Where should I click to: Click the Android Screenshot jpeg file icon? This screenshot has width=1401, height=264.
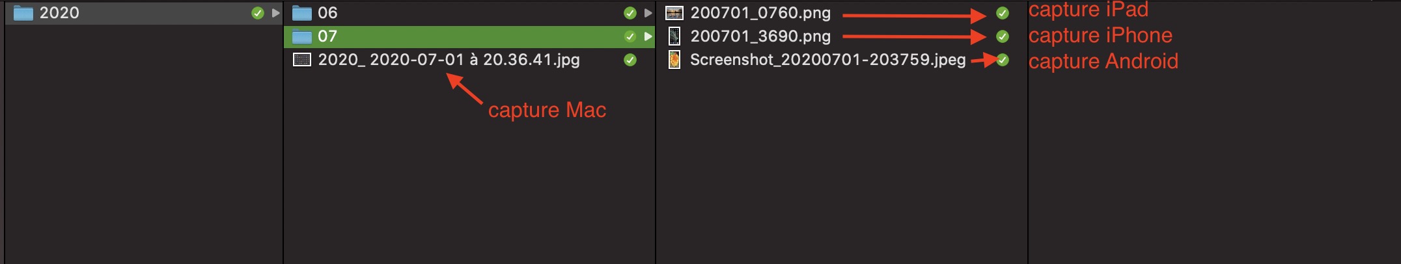pyautogui.click(x=674, y=60)
